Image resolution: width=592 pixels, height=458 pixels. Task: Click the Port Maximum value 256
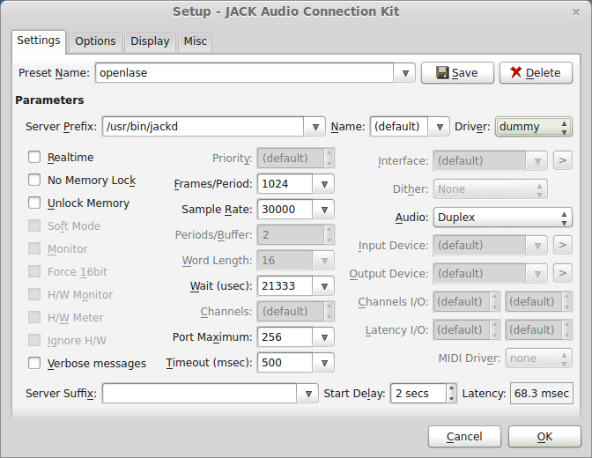point(285,336)
